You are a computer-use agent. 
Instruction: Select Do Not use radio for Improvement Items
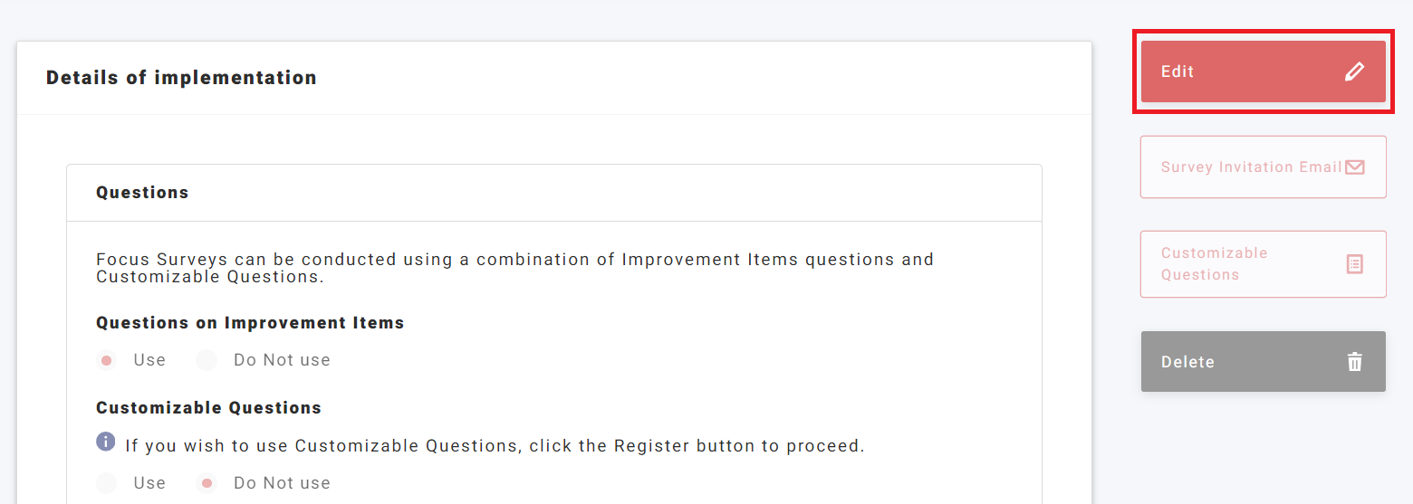click(207, 360)
